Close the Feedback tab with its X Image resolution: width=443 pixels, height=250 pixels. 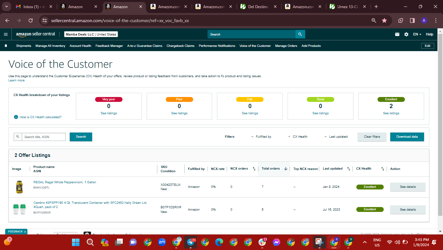click(25, 232)
